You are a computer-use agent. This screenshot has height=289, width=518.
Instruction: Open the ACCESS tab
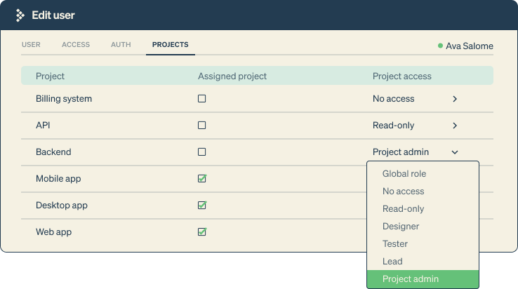(76, 45)
